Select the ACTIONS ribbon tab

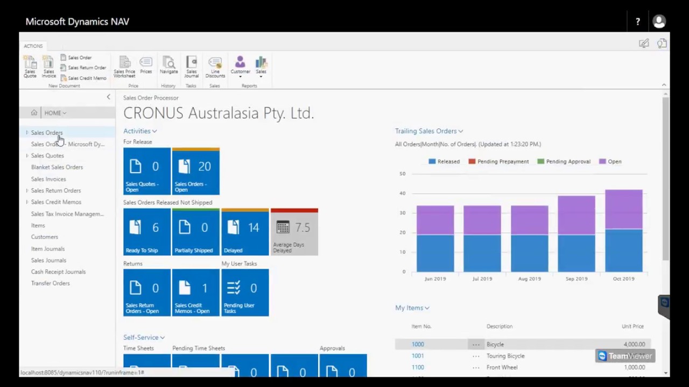point(33,46)
